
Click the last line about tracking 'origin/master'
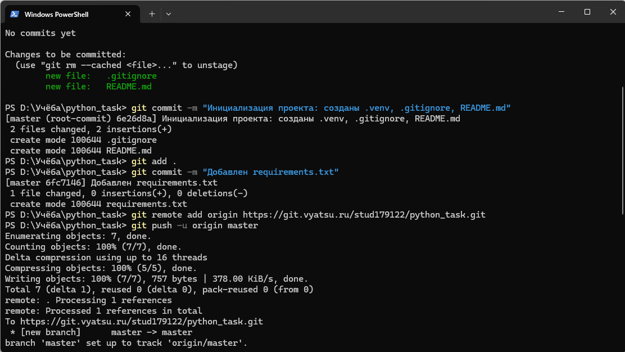click(126, 343)
